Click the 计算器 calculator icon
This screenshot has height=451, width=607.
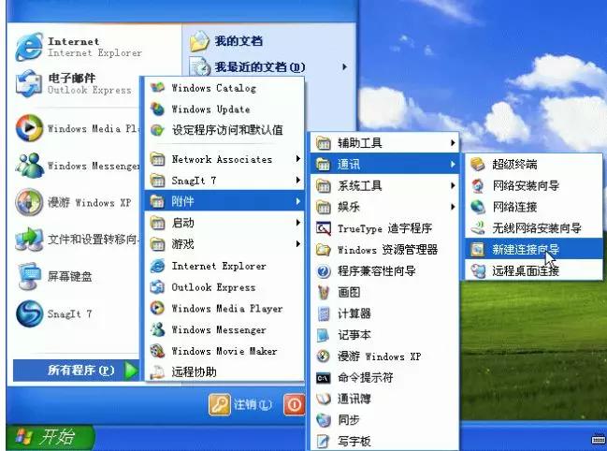(325, 313)
